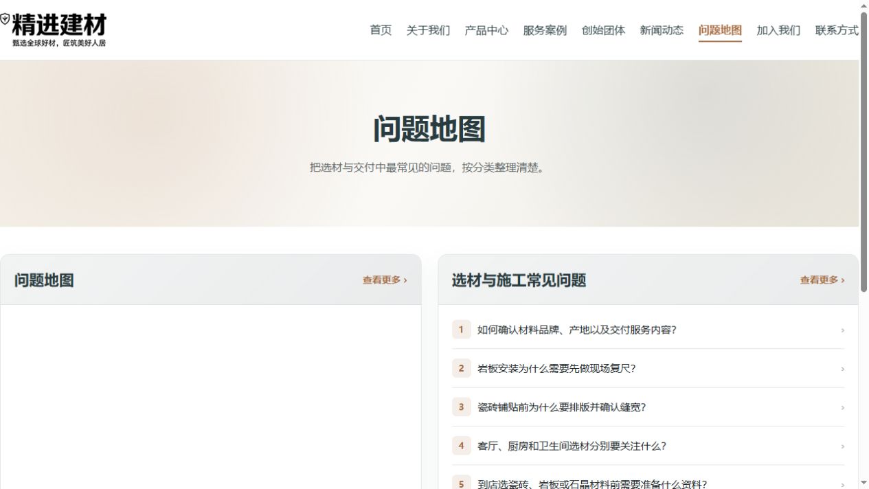This screenshot has width=869, height=489.
Task: Open question 到店选瓷砖、岩板或石晶材料前需要准备什么资料
Action: pos(648,484)
